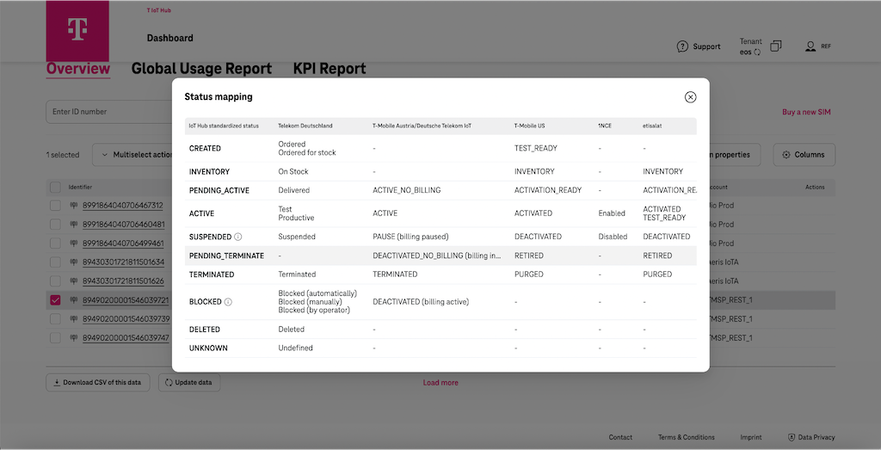Click the Telekom T logo
Screen dimensions: 881x450
pos(77,30)
